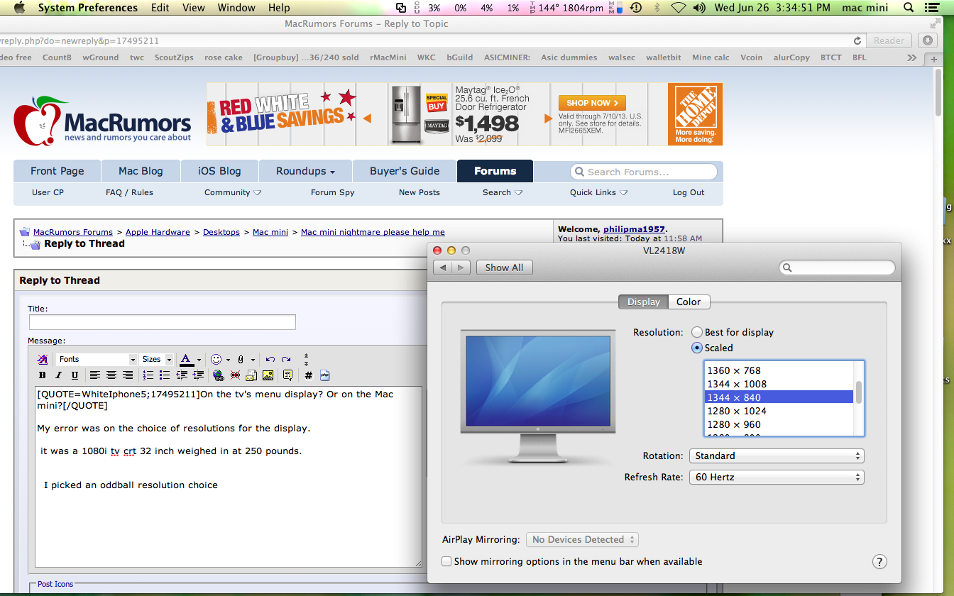Viewport: 954px width, 596px height.
Task: Click the paperclip attachment icon
Action: click(x=241, y=359)
